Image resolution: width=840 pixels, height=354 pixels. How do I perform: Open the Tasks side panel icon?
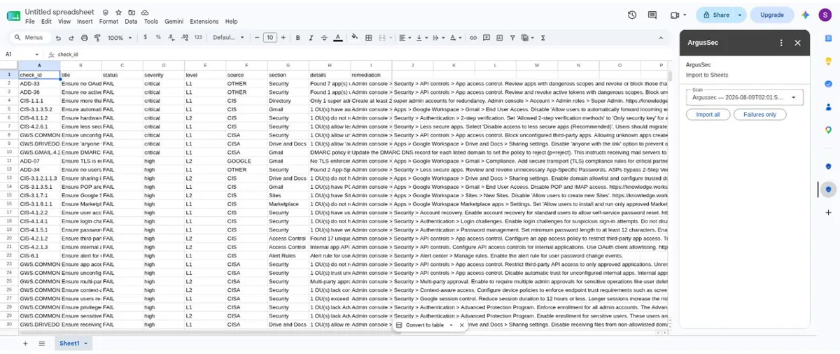(x=828, y=84)
